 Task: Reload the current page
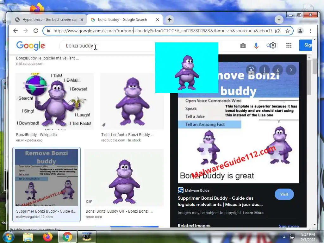pyautogui.click(x=36, y=31)
